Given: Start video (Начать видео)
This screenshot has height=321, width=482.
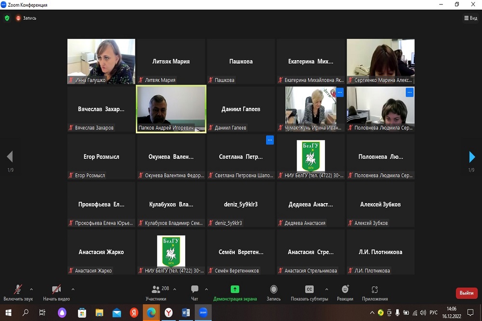Looking at the screenshot, I should tap(56, 292).
